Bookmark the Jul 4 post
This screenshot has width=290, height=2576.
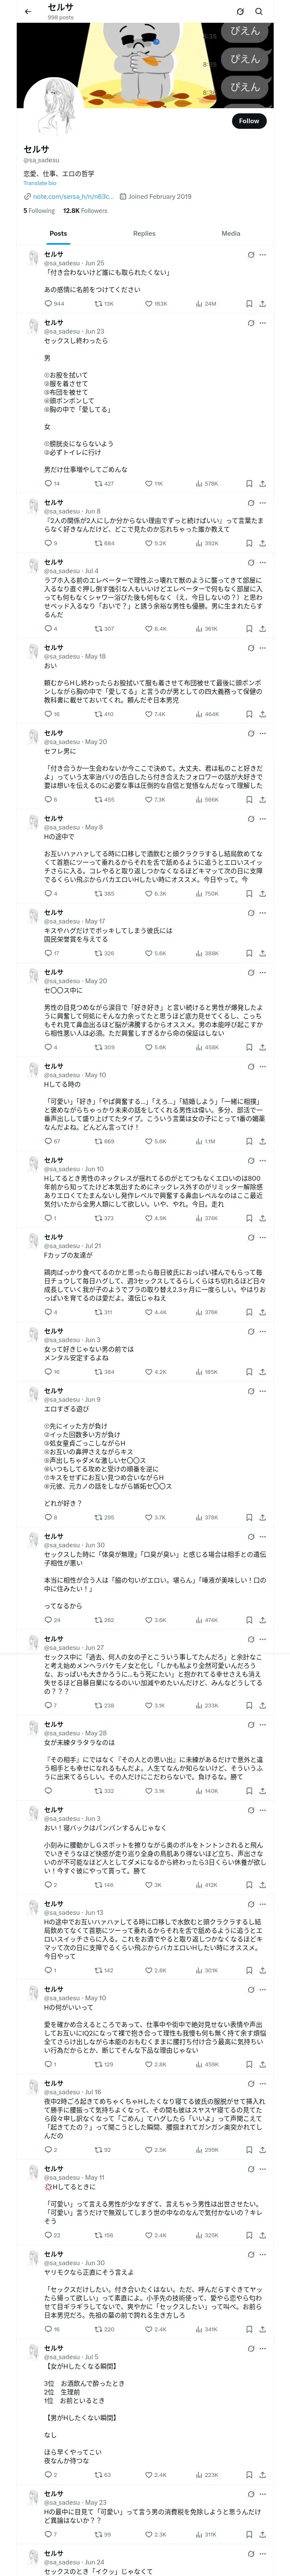[x=249, y=629]
